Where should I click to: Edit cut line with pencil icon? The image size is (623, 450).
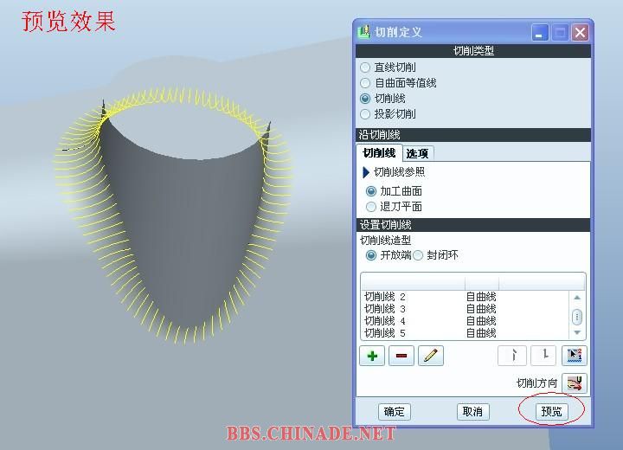click(431, 356)
